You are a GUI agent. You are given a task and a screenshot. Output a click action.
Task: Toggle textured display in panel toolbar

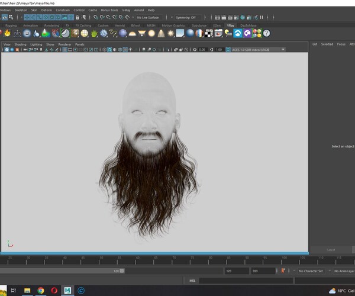tap(125, 50)
